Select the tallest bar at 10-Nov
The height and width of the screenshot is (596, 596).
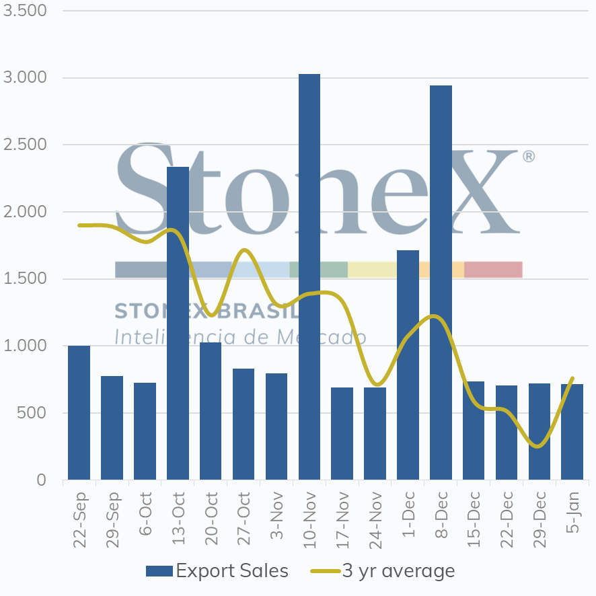(x=309, y=276)
